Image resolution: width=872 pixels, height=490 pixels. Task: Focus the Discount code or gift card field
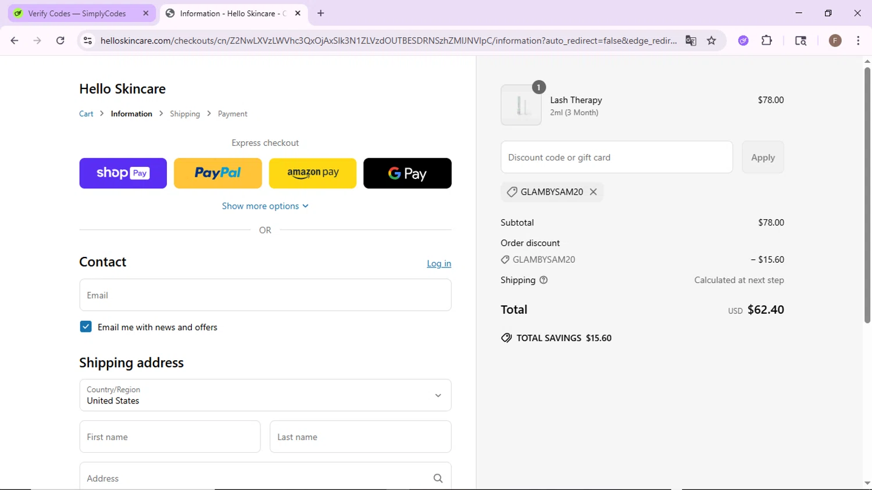pos(617,157)
